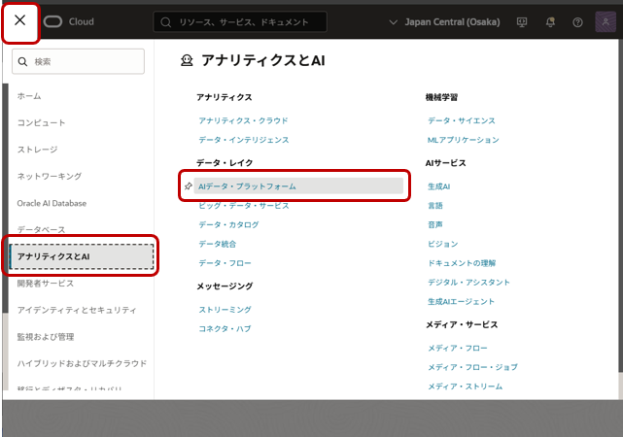
Task: Click the Oracle Cloud logo
Action: (52, 21)
